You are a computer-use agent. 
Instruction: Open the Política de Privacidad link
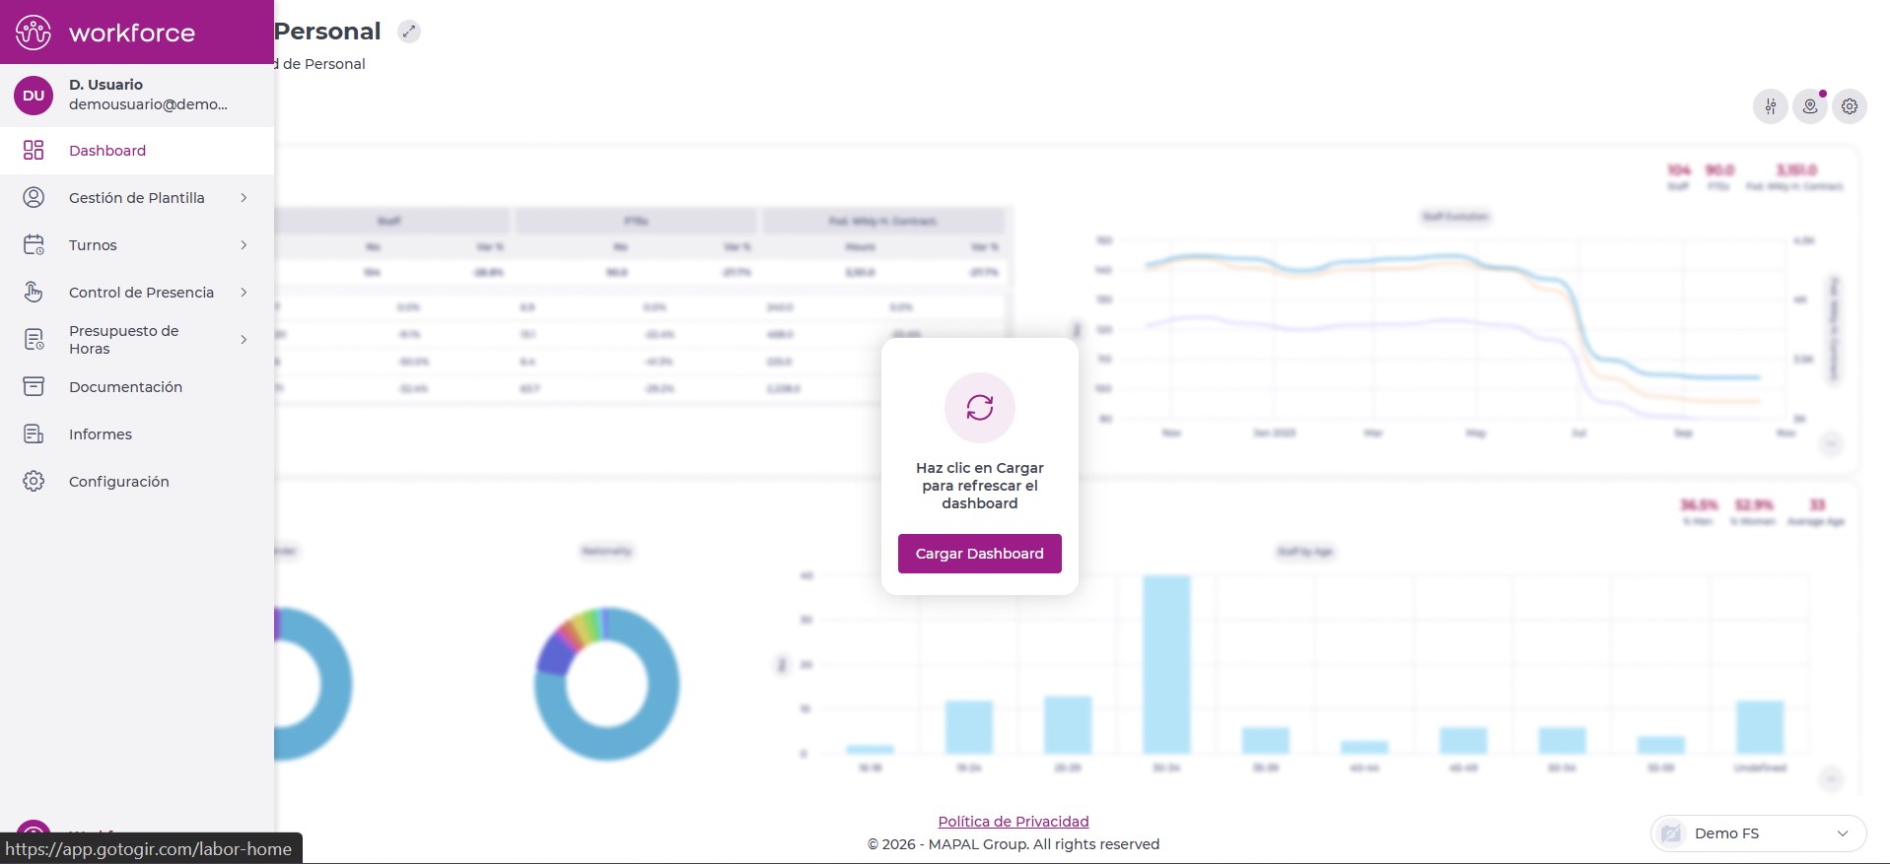pos(1013,822)
